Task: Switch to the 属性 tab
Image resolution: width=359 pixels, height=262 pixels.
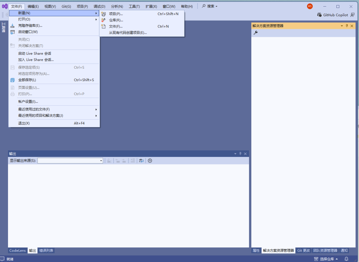Action: 256,250
